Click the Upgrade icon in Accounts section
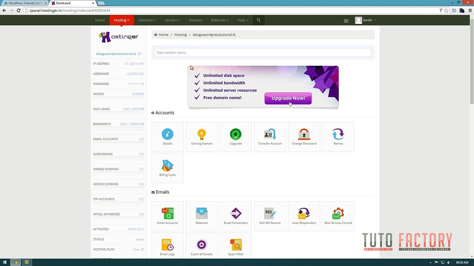Screen dimensions: 474x266 (x=236, y=137)
